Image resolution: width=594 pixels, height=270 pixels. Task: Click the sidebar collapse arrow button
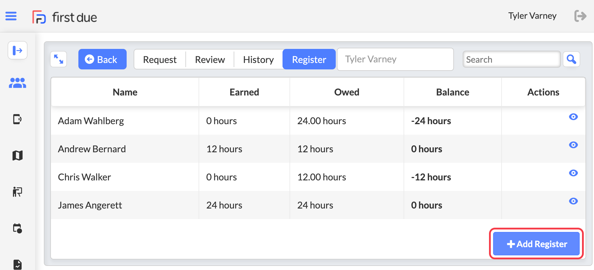[x=18, y=50]
